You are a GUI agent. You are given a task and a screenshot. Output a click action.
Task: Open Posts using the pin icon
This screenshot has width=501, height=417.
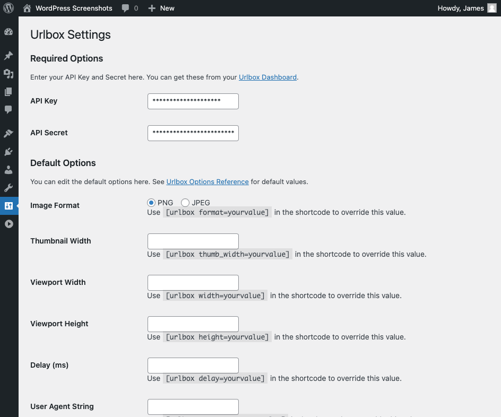(x=8, y=55)
